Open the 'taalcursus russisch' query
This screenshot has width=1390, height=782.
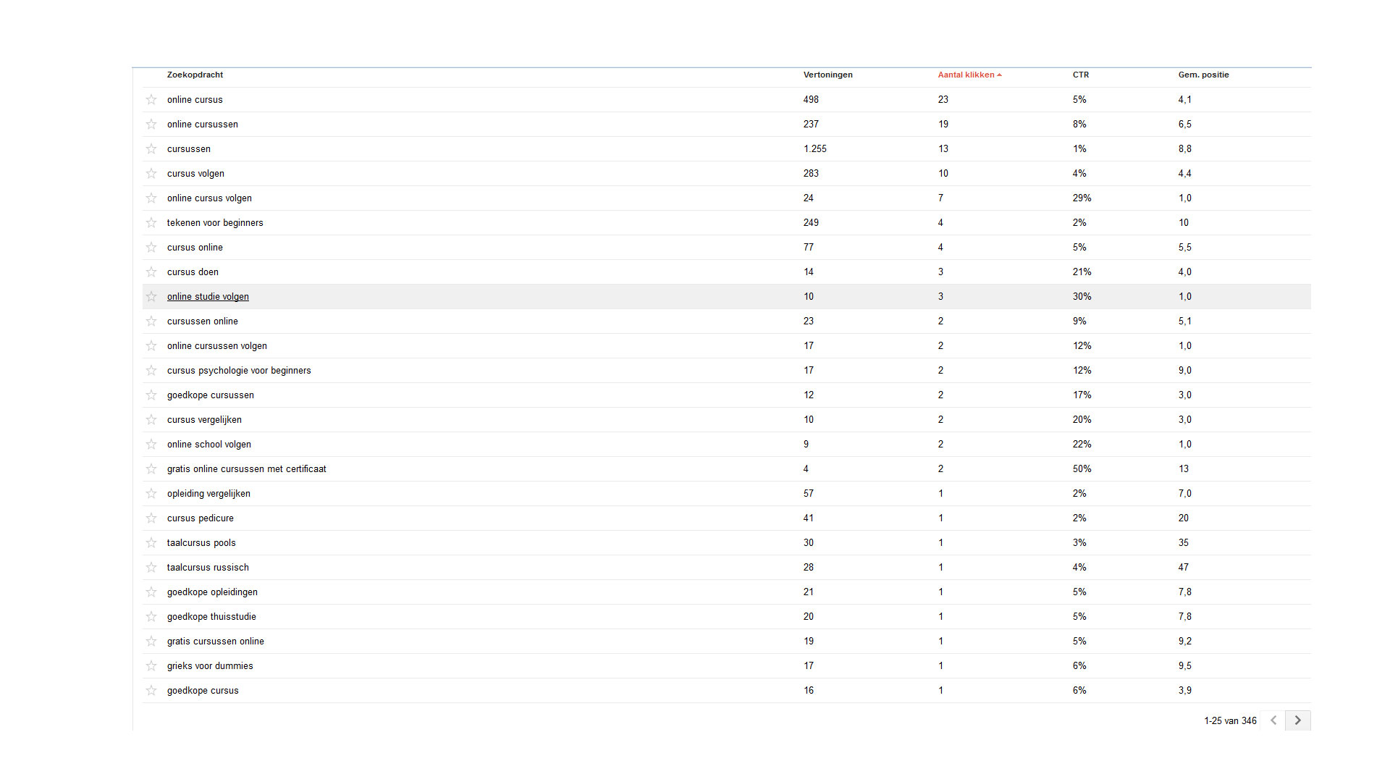pos(208,568)
